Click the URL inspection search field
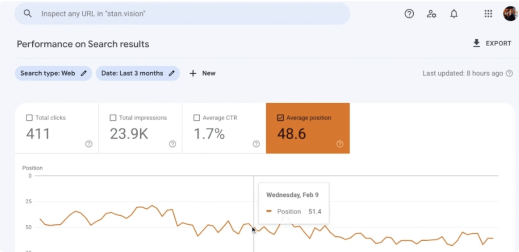The image size is (519, 252). click(x=187, y=14)
